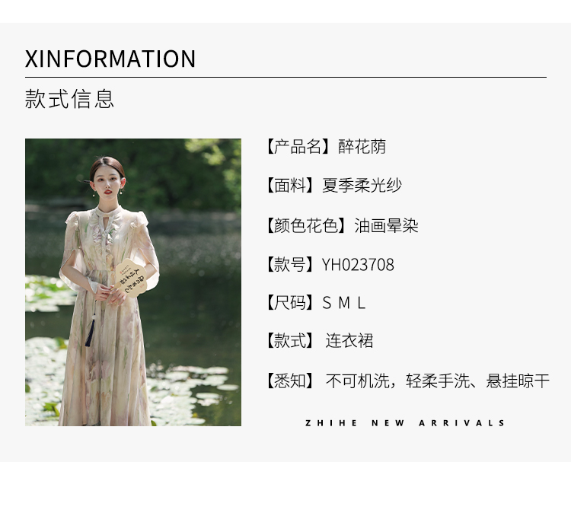Click the style number YH023708
571x516 pixels.
358,265
